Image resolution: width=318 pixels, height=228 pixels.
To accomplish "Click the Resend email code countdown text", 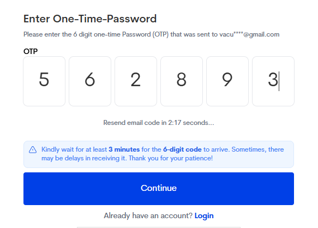I will click(159, 123).
